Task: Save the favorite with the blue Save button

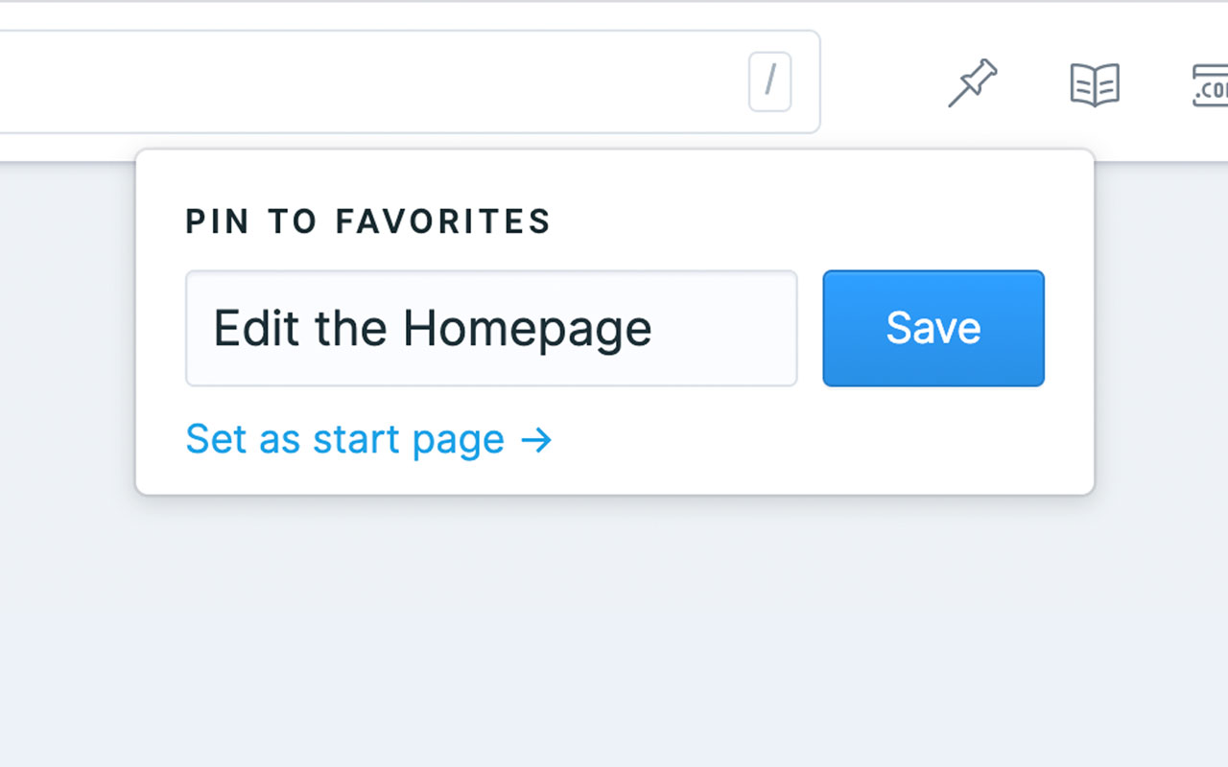Action: point(933,328)
